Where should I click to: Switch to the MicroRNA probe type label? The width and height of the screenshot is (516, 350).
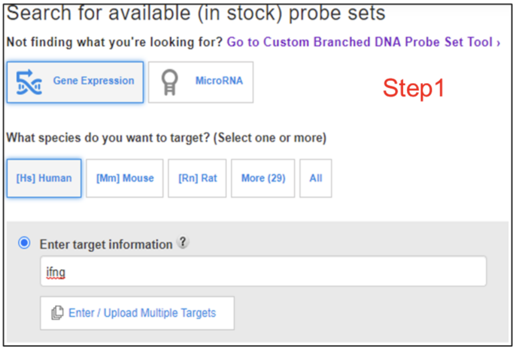click(219, 81)
